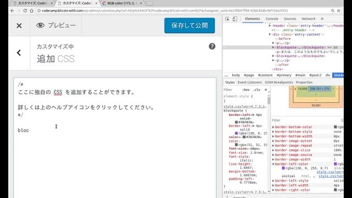The height and width of the screenshot is (198, 352).
Task: Click the browser home icon
Action: (31, 10)
